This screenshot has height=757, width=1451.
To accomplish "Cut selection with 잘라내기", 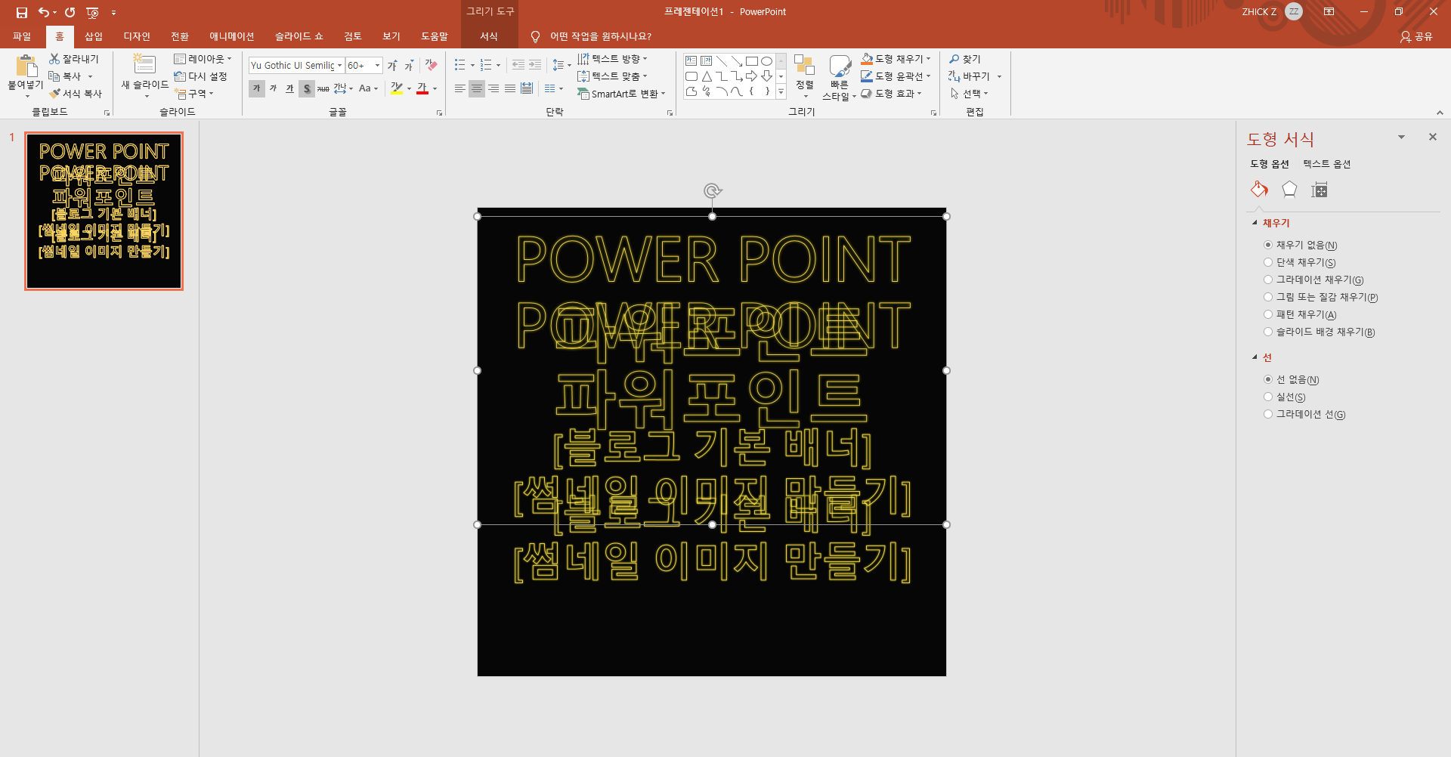I will click(74, 59).
